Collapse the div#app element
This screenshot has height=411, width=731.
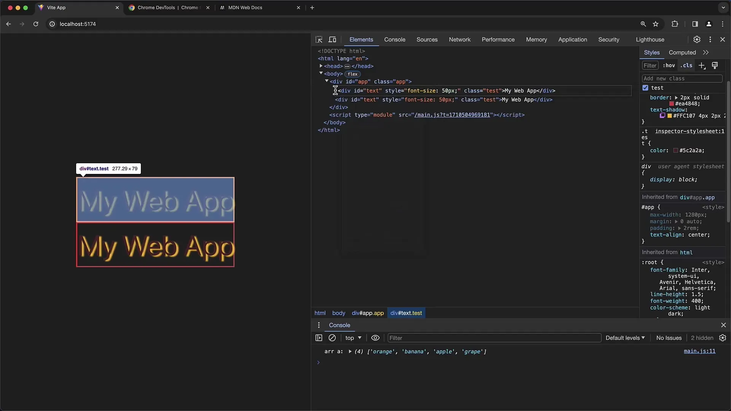[327, 81]
